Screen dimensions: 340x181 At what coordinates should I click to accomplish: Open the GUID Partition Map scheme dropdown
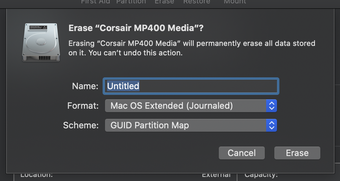pyautogui.click(x=186, y=126)
